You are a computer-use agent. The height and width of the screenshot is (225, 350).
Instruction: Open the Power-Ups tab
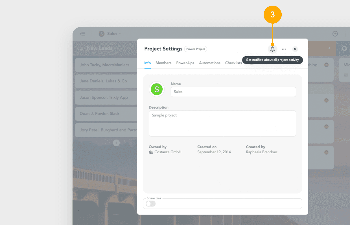(185, 63)
